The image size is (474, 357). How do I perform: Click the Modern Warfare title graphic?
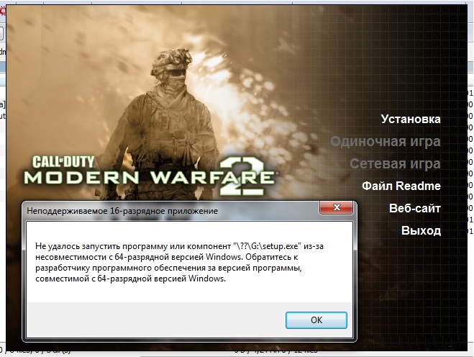[122, 177]
